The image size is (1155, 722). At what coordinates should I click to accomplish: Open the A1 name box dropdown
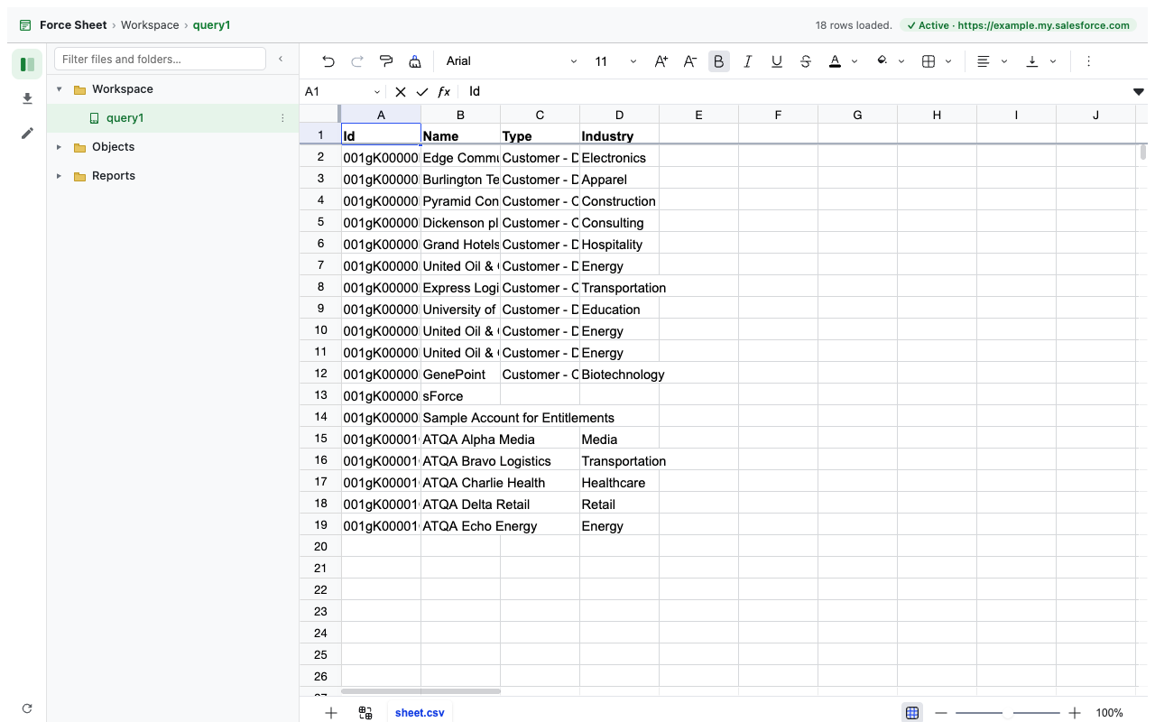(377, 92)
